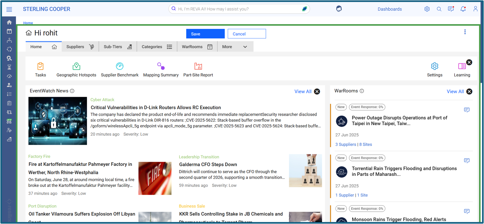The width and height of the screenshot is (484, 224).
Task: Open Power Outage Port of Taipei warroom
Action: pyautogui.click(x=400, y=121)
